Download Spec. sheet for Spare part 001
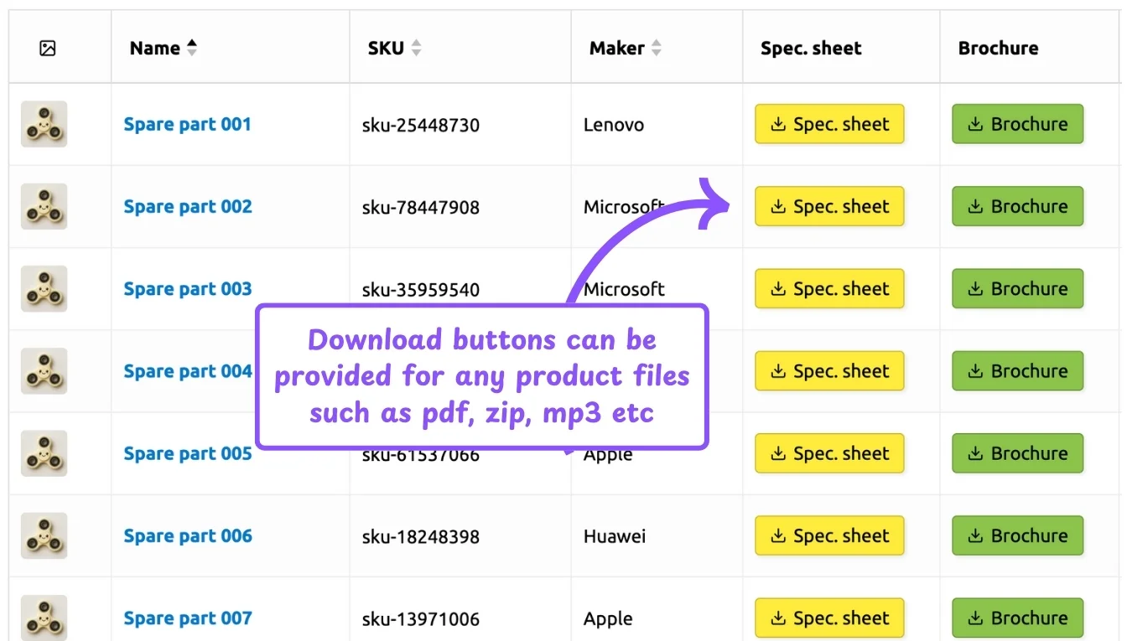Viewport: 1132px width, 641px height. tap(829, 124)
